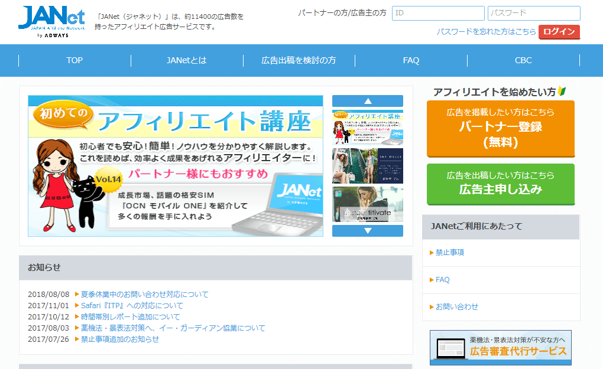Open the JANetとは menu item
Viewport: 603px width, 369px height.
(x=186, y=60)
